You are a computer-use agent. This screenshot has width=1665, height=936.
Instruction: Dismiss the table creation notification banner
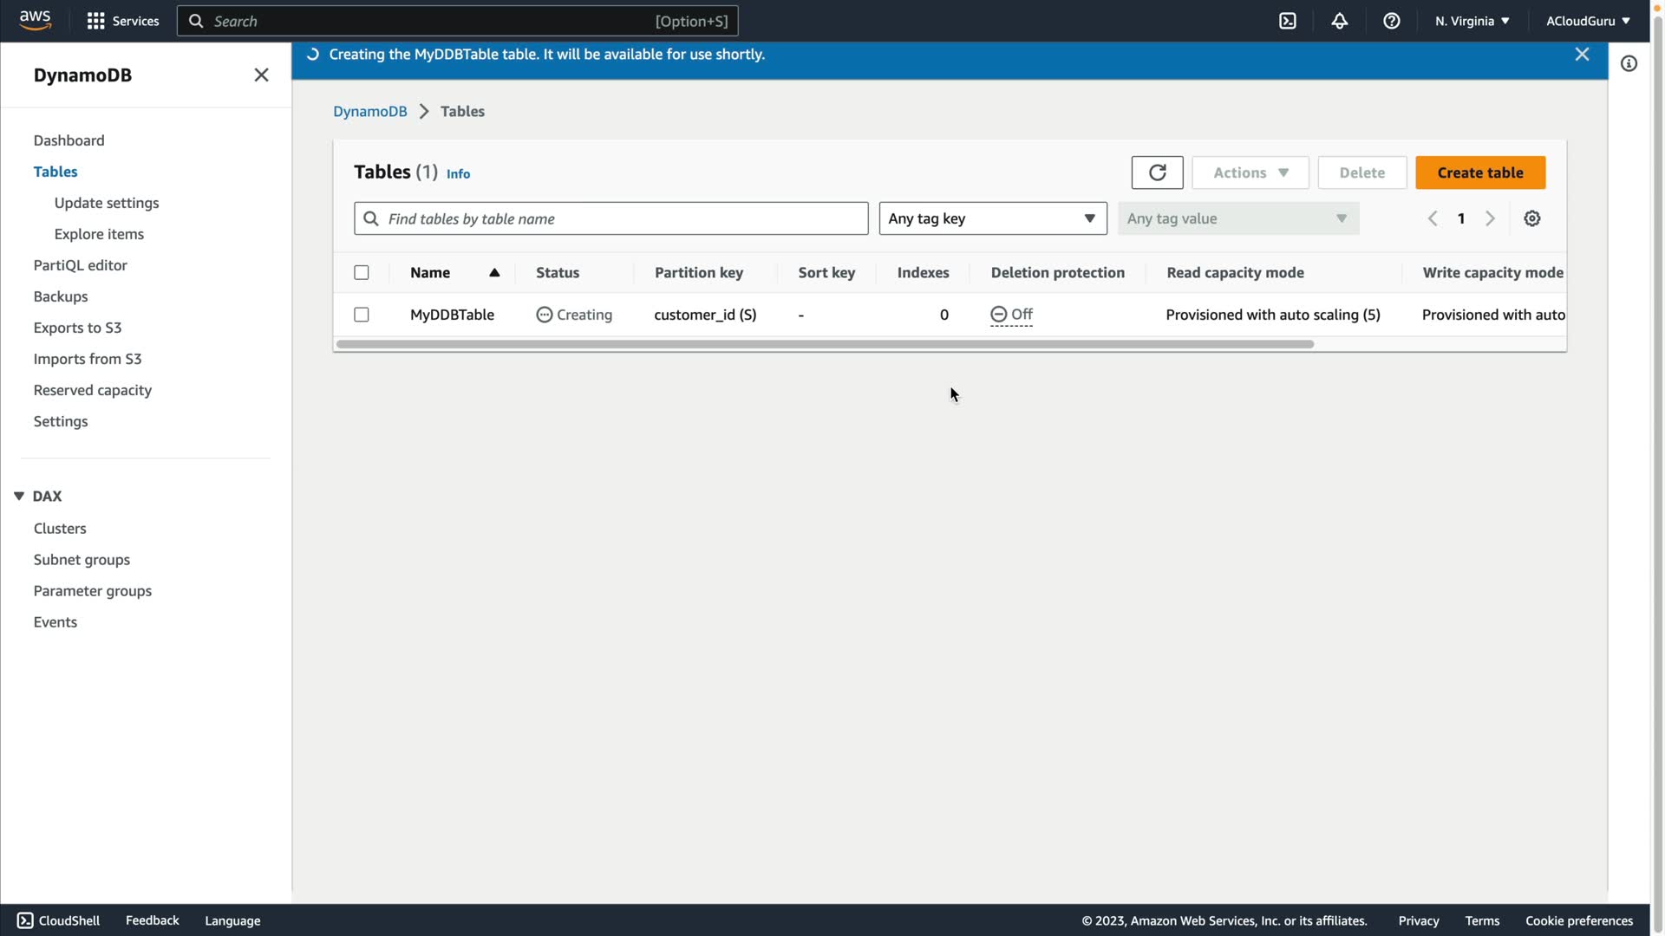tap(1582, 55)
